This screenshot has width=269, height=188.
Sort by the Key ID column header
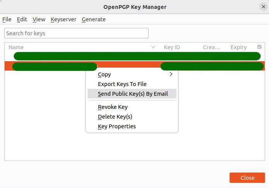172,47
